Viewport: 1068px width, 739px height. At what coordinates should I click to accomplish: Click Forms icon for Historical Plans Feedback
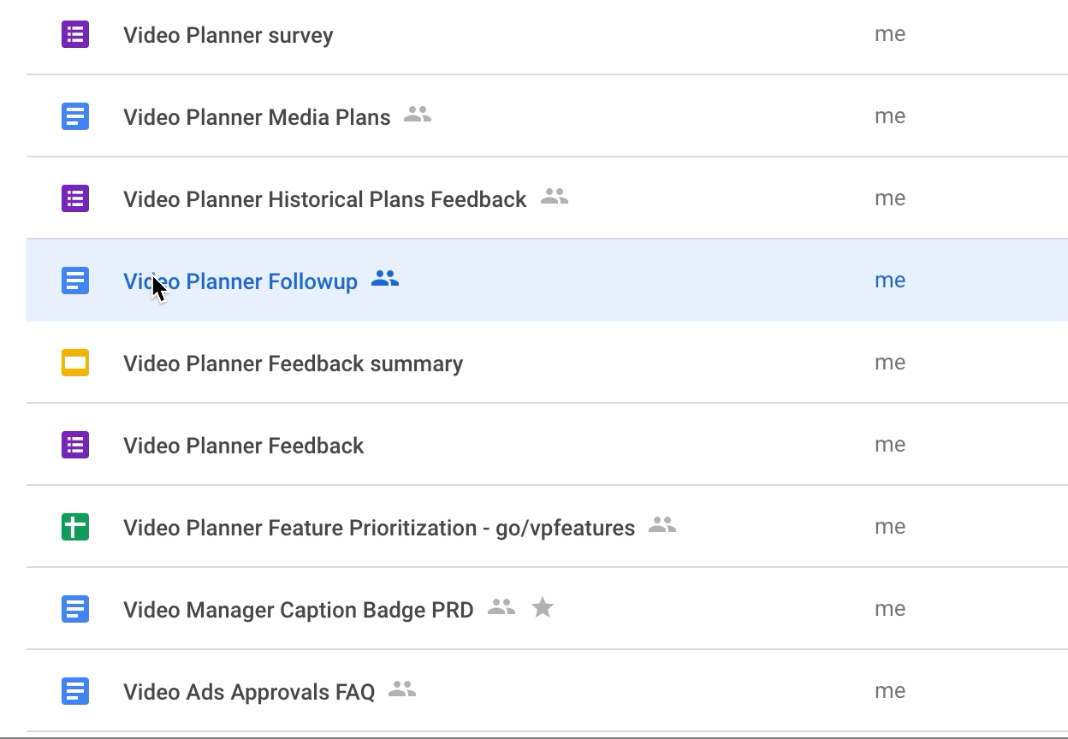(x=75, y=198)
